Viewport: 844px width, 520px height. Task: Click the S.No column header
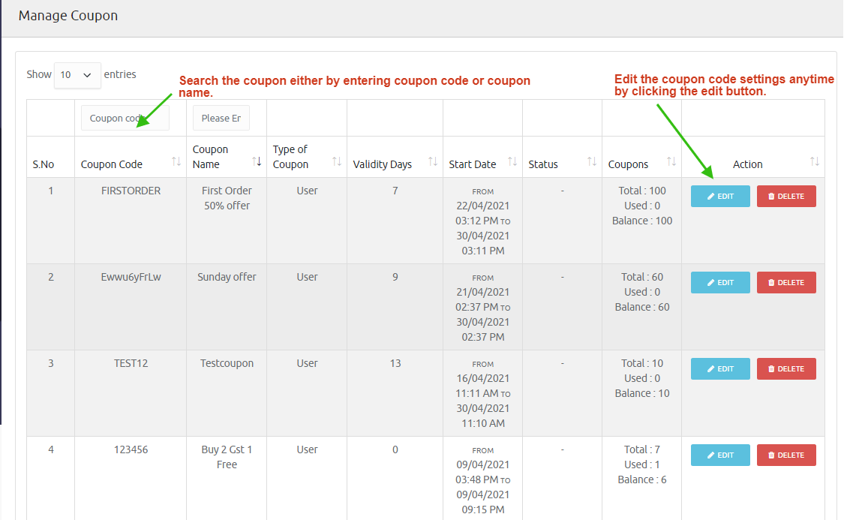pos(42,164)
